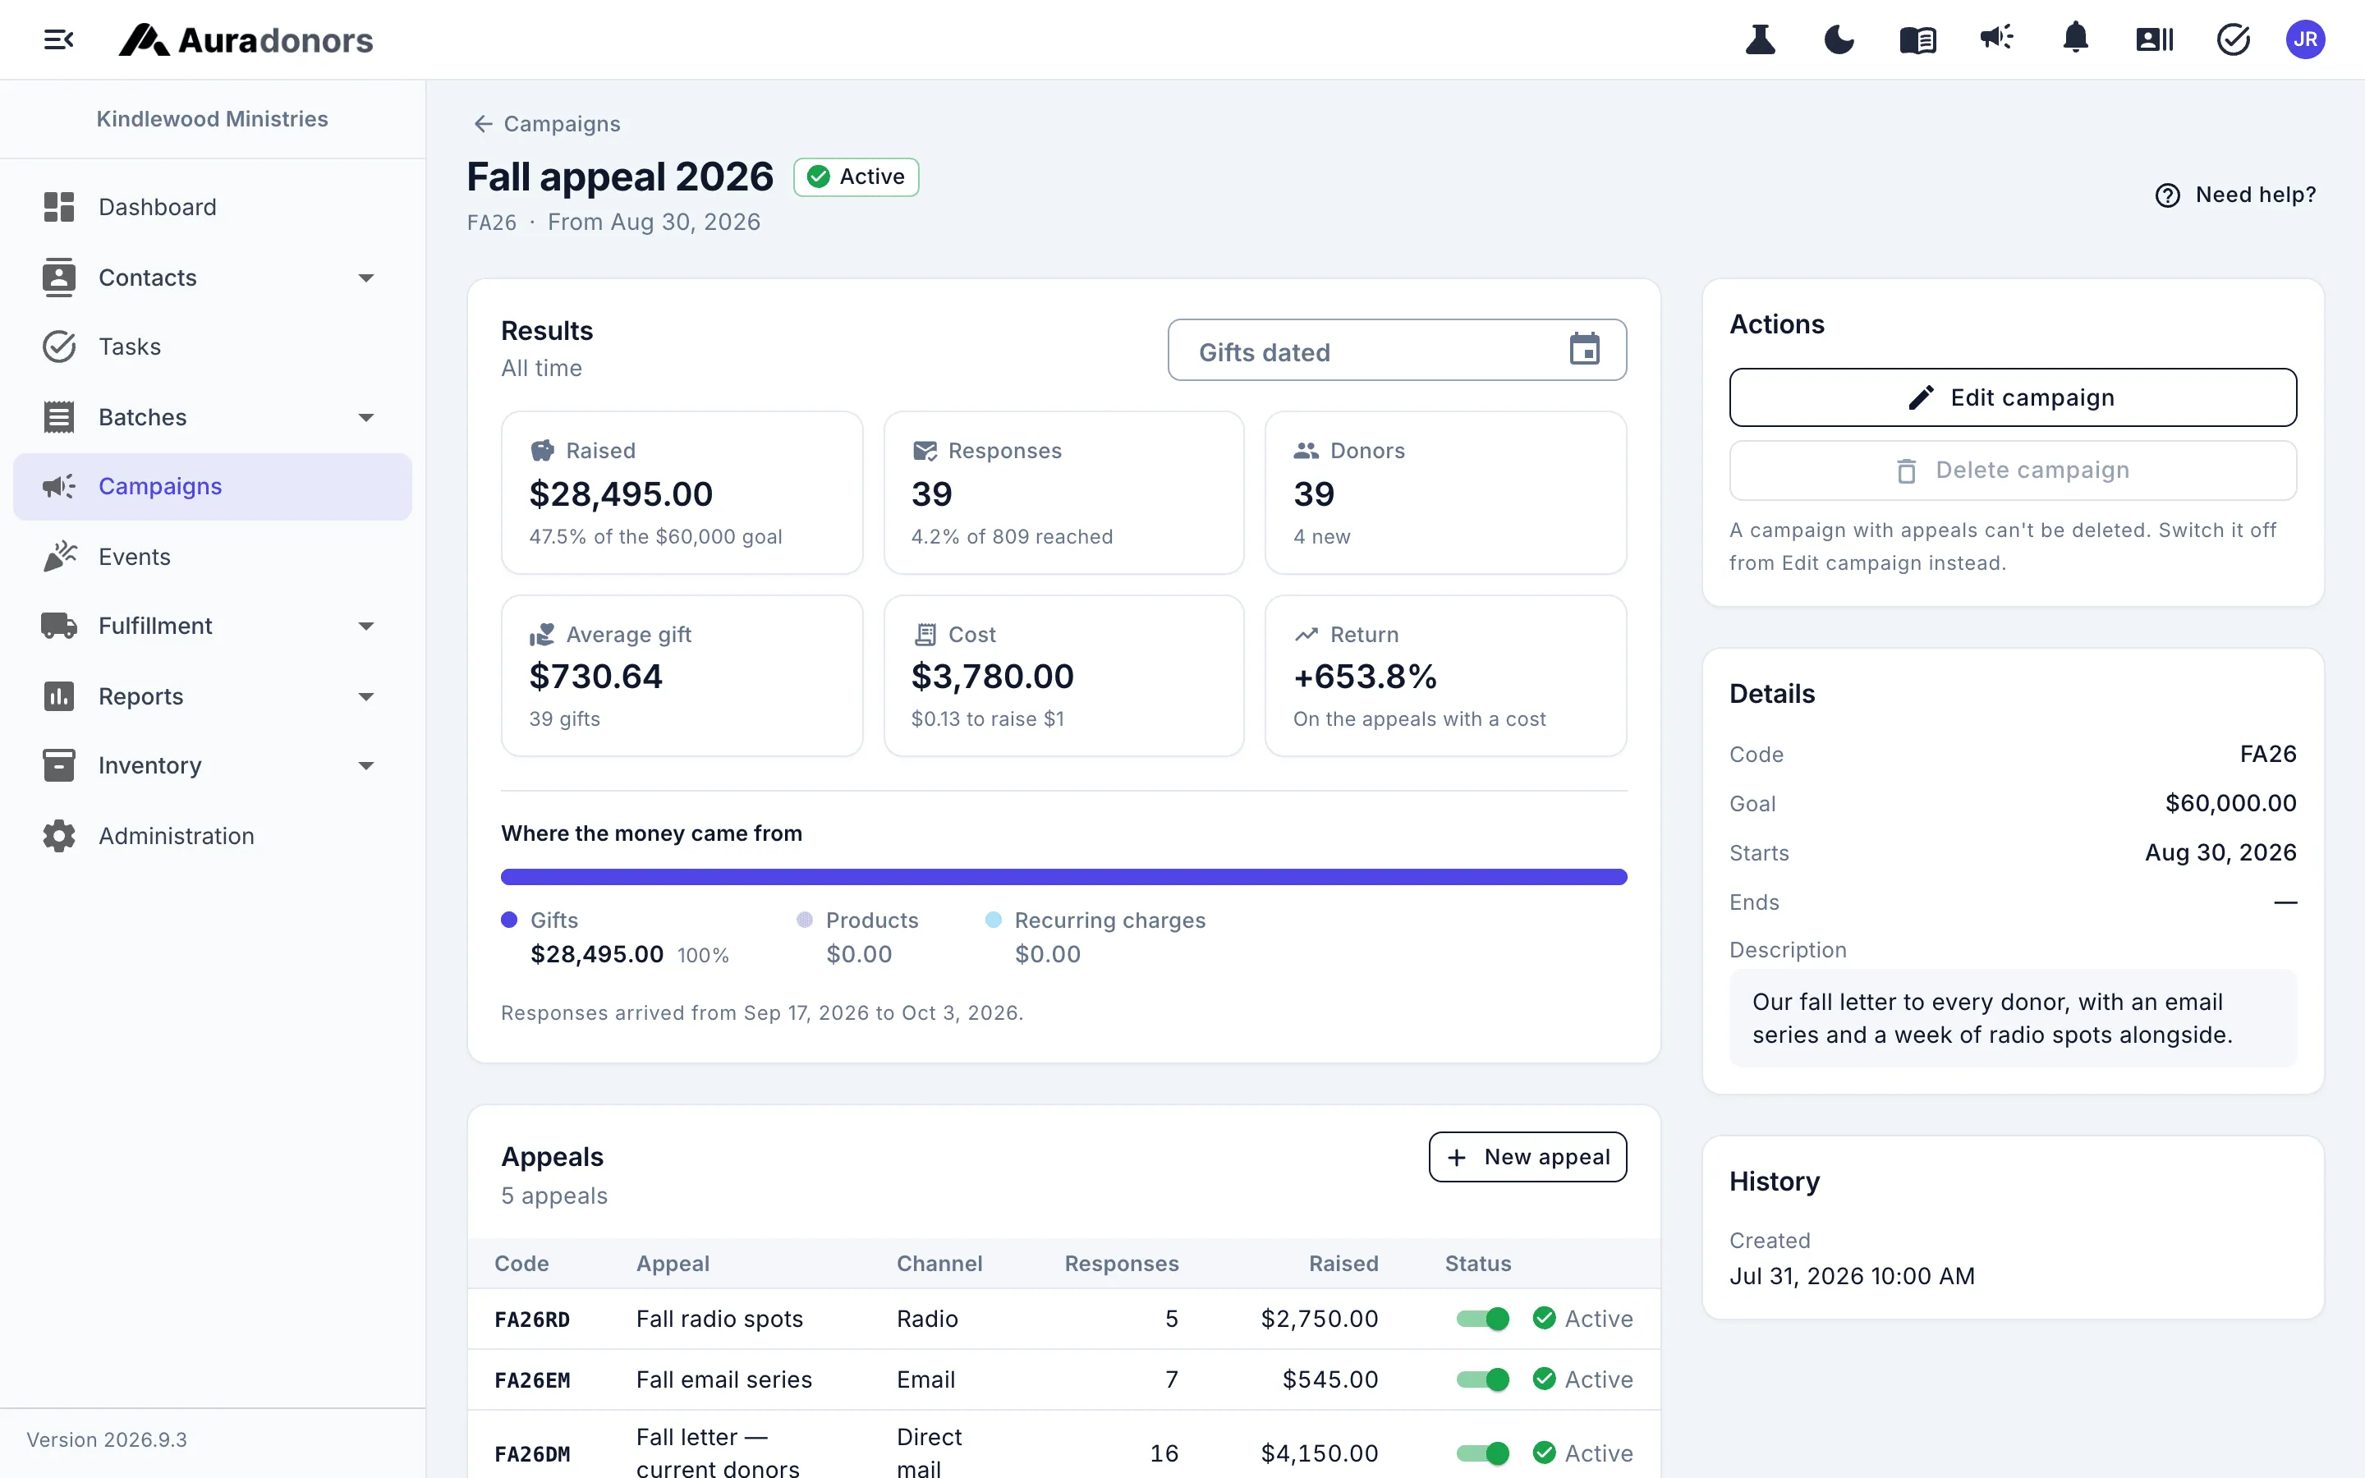This screenshot has width=2365, height=1478.
Task: Click the money source breakdown bar
Action: click(x=1063, y=877)
